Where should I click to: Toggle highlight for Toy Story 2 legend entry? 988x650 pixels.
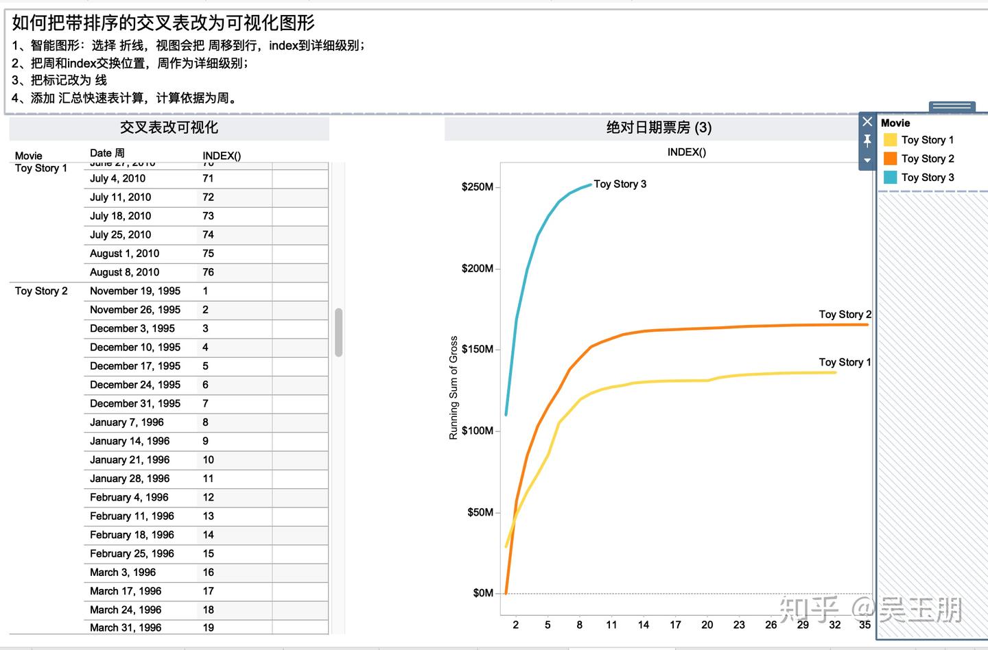pos(930,158)
